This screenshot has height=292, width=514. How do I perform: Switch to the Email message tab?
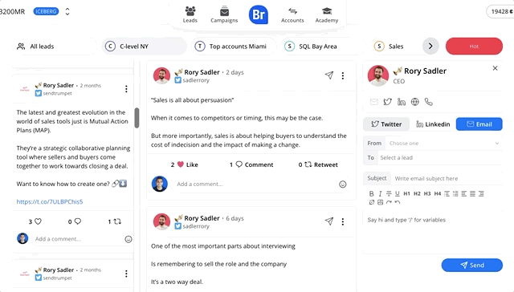pos(479,124)
